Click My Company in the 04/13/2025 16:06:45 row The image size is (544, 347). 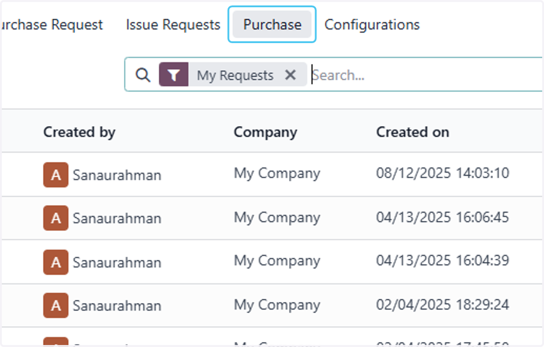pos(277,217)
